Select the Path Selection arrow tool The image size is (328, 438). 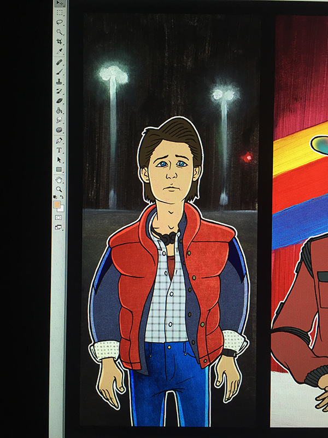[x=59, y=160]
